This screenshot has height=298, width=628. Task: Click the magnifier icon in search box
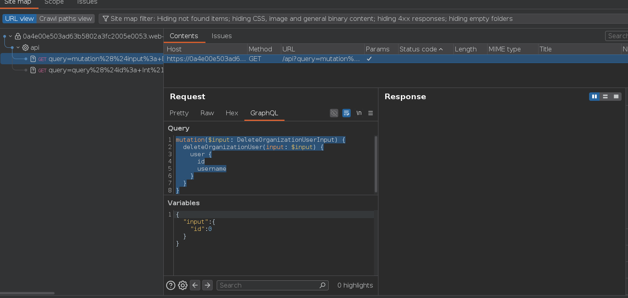(322, 285)
